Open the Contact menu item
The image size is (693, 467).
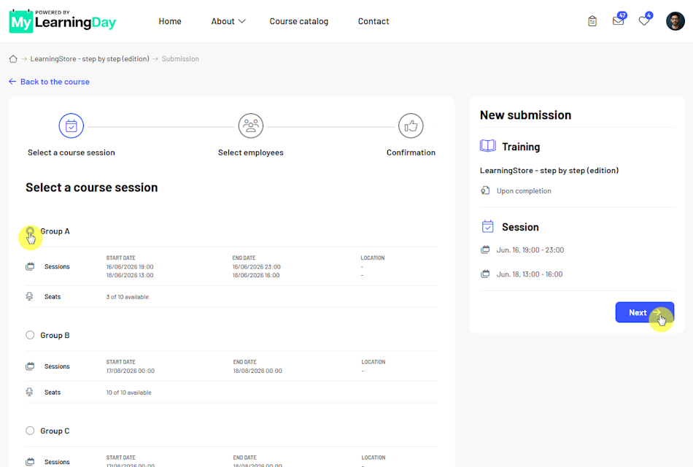[373, 21]
